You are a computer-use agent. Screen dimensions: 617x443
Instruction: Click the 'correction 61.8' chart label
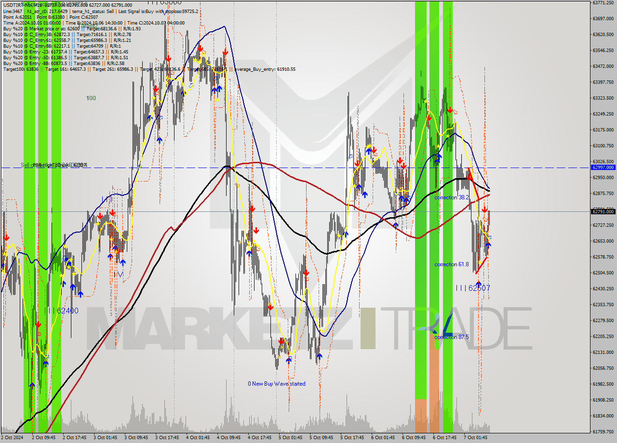pos(452,264)
